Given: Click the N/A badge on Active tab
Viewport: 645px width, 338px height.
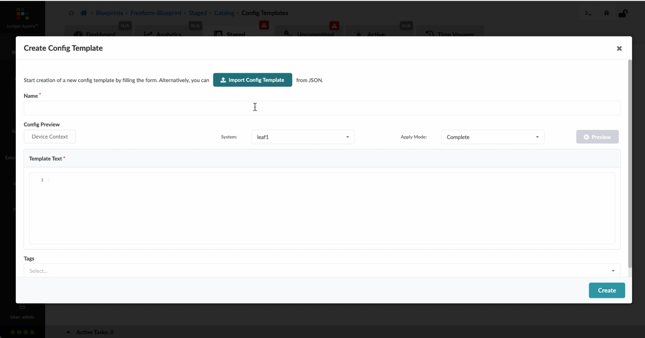Looking at the screenshot, I should click(406, 26).
